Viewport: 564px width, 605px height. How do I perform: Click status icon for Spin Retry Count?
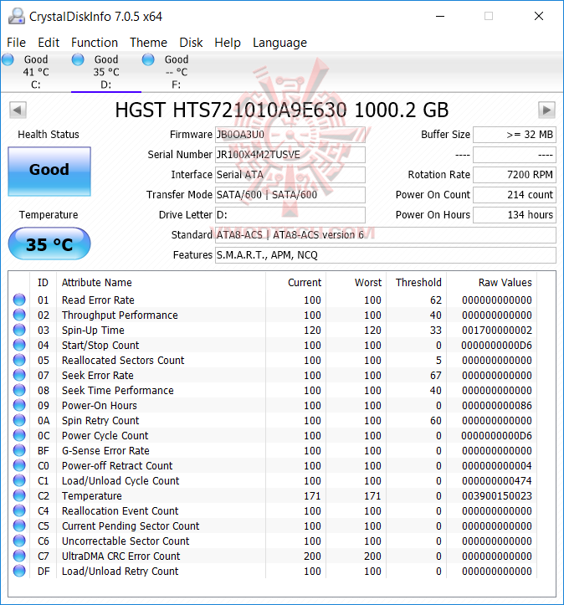19,420
